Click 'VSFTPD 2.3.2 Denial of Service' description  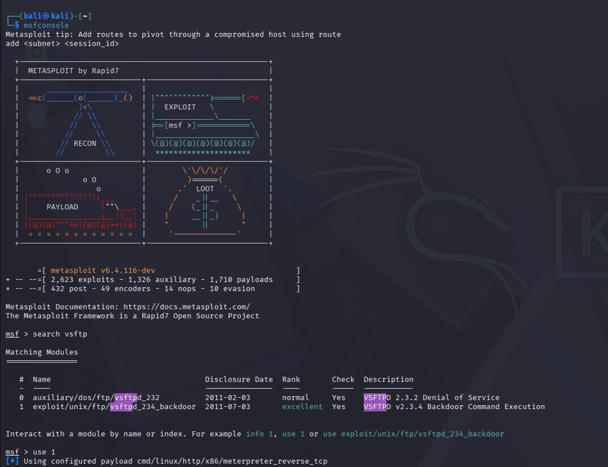pyautogui.click(x=432, y=398)
